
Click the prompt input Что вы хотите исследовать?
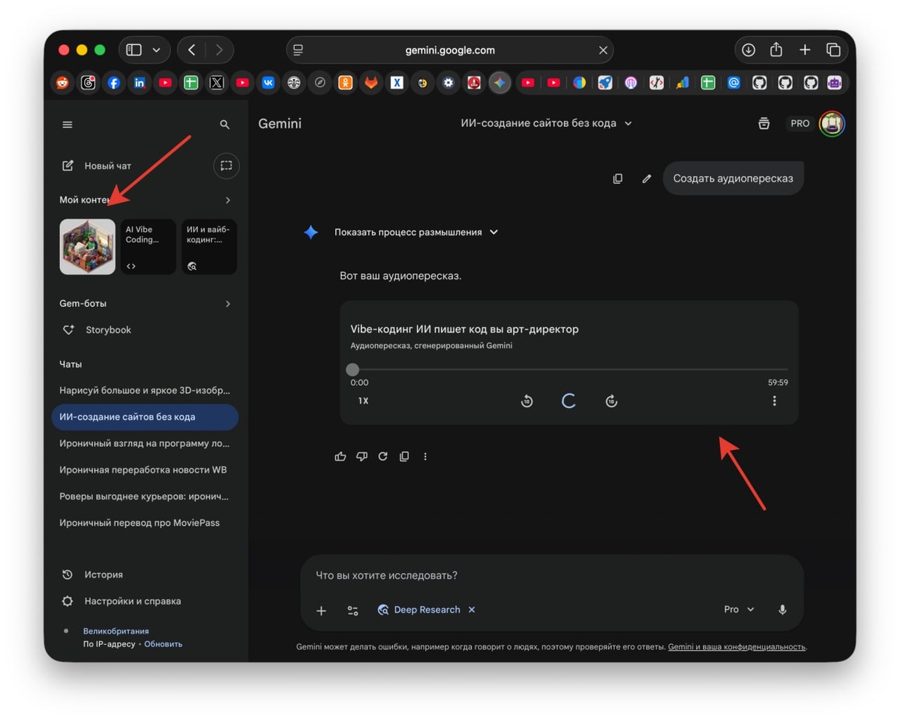pyautogui.click(x=552, y=575)
